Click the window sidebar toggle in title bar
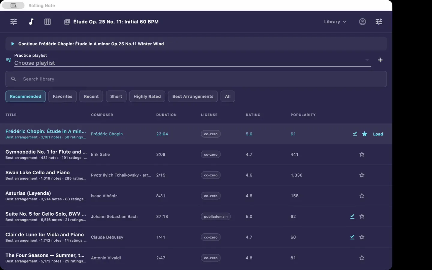The height and width of the screenshot is (270, 432). (x=13, y=5)
